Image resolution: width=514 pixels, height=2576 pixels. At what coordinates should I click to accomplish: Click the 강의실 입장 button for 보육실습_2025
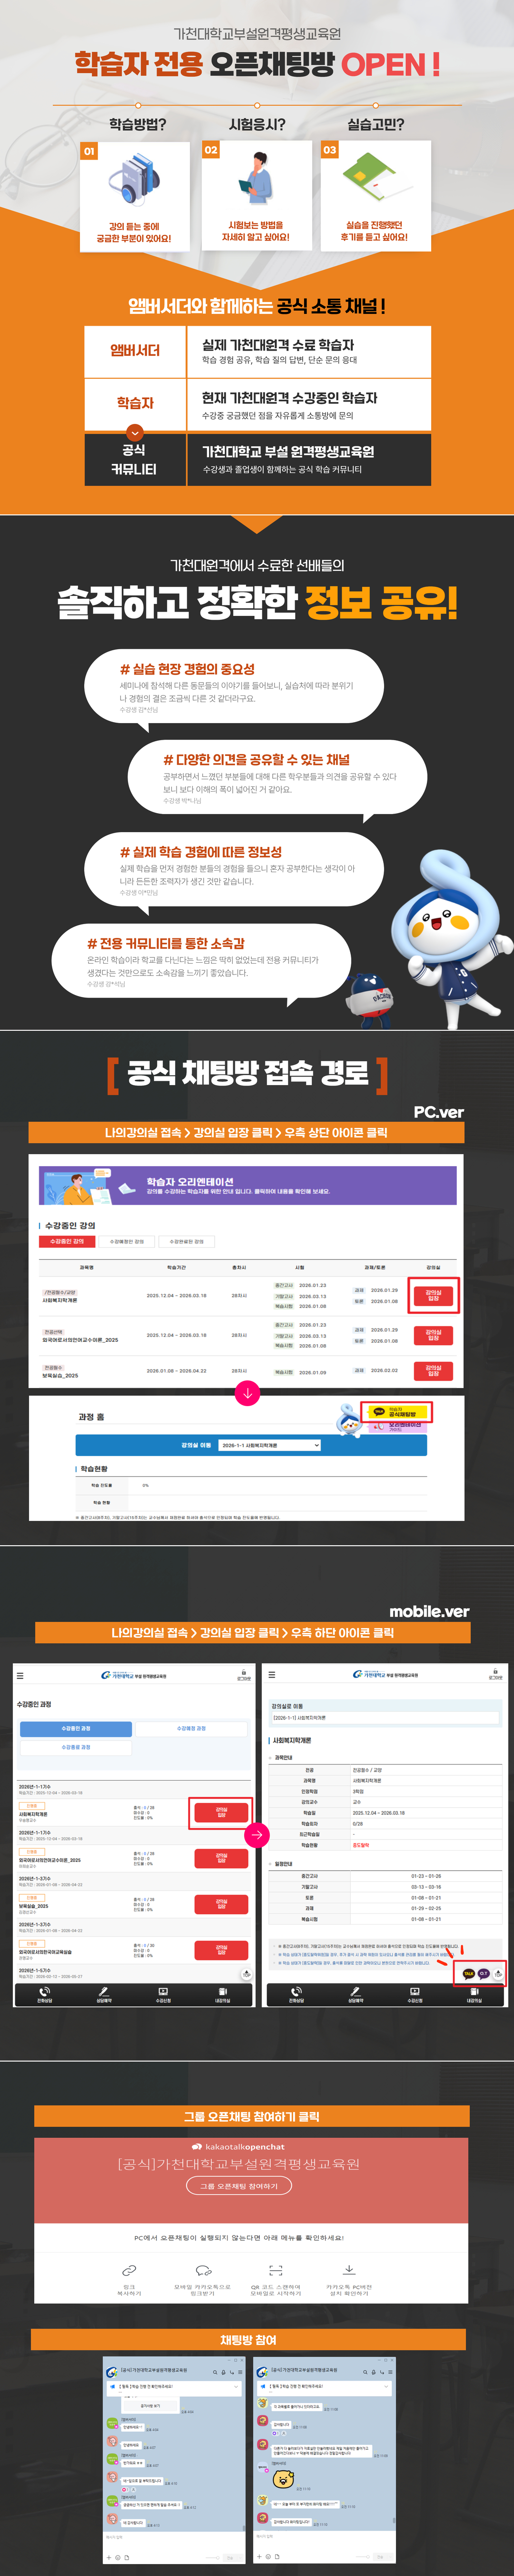coord(433,1370)
